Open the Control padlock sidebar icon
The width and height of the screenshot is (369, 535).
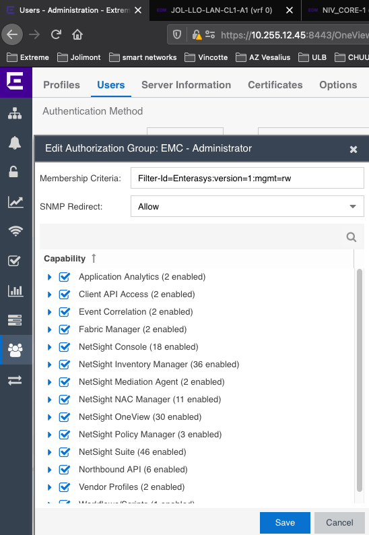(13, 172)
